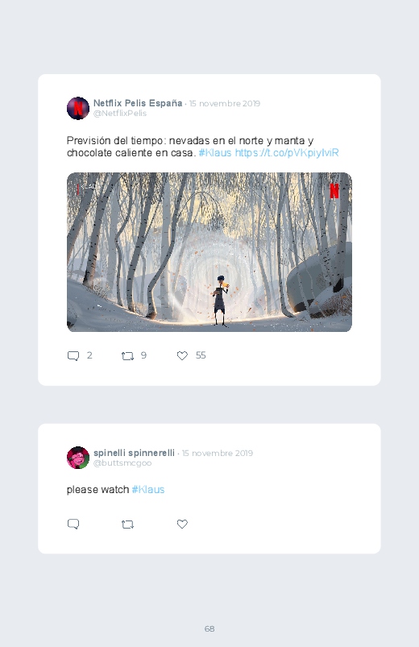Like the 'please watch #Klaus' tweet
The width and height of the screenshot is (419, 647).
[182, 524]
